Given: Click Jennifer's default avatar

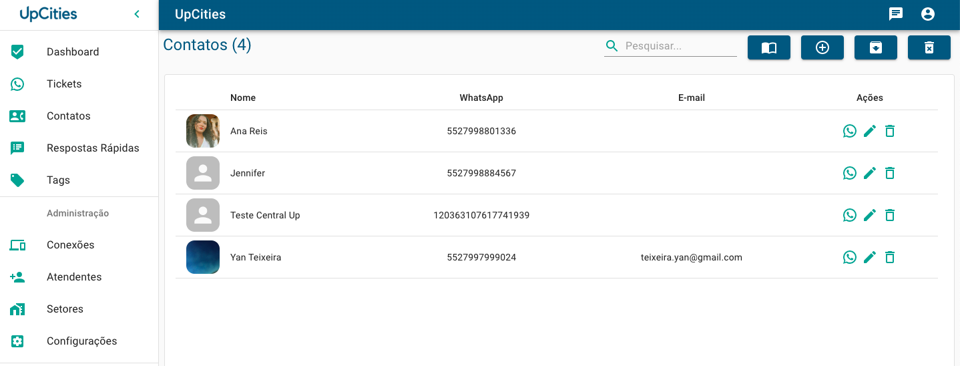Looking at the screenshot, I should coord(203,173).
